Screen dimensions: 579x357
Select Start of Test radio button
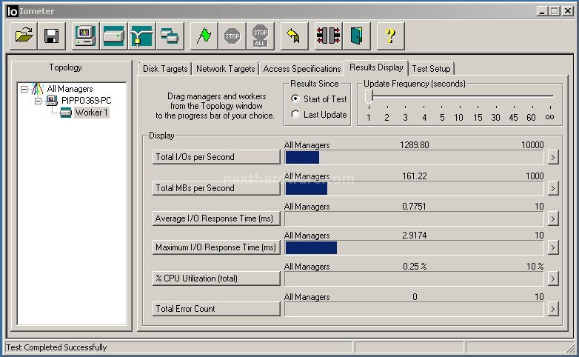[x=295, y=99]
